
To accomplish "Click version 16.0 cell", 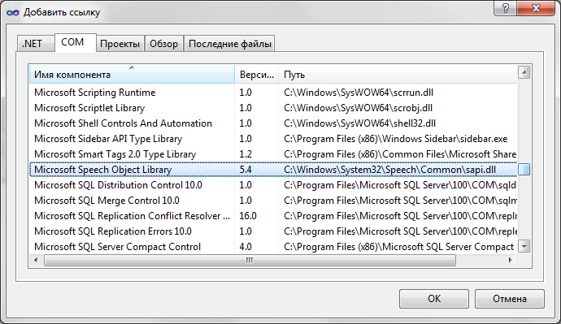I will [x=248, y=216].
